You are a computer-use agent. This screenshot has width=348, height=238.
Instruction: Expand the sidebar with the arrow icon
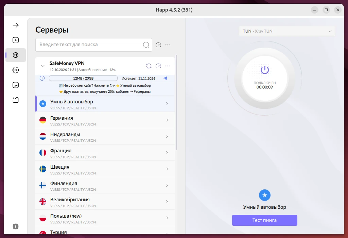[x=16, y=25]
